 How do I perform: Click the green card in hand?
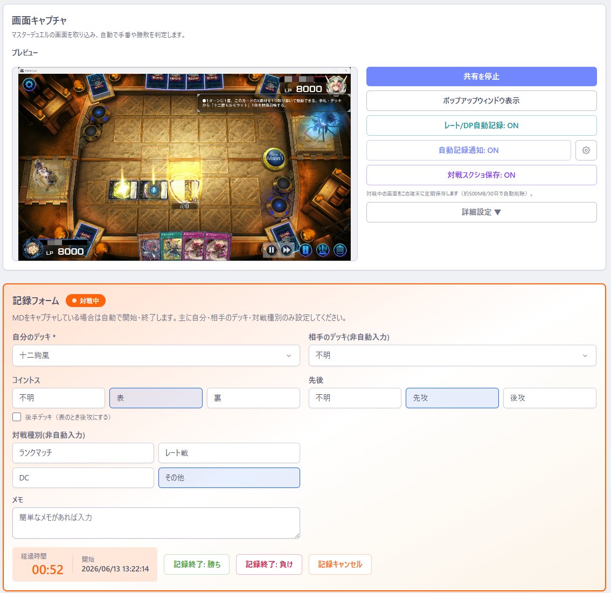coord(172,246)
